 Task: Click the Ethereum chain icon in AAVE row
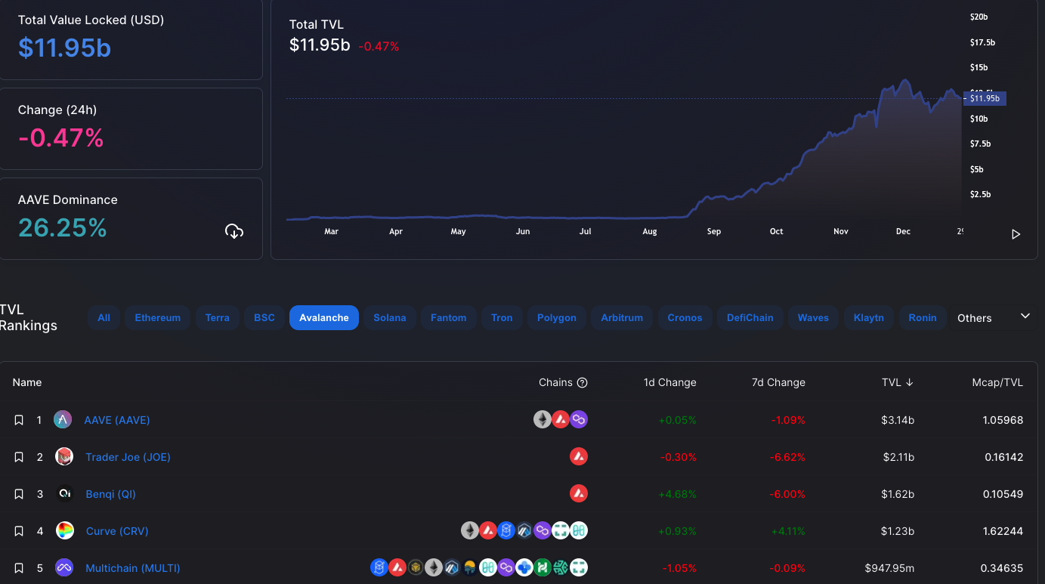coord(543,419)
